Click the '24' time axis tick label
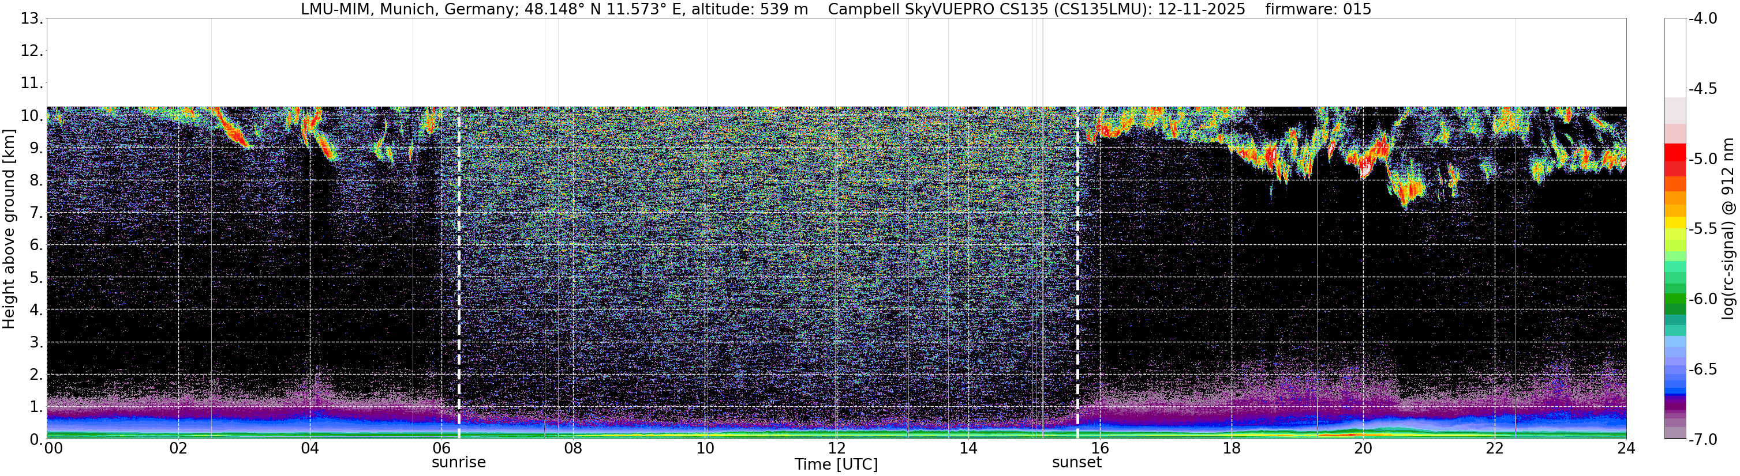1740x476 pixels. pyautogui.click(x=1626, y=448)
